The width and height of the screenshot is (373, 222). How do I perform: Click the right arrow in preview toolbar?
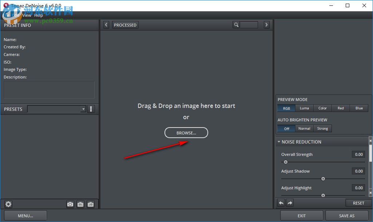tap(266, 25)
